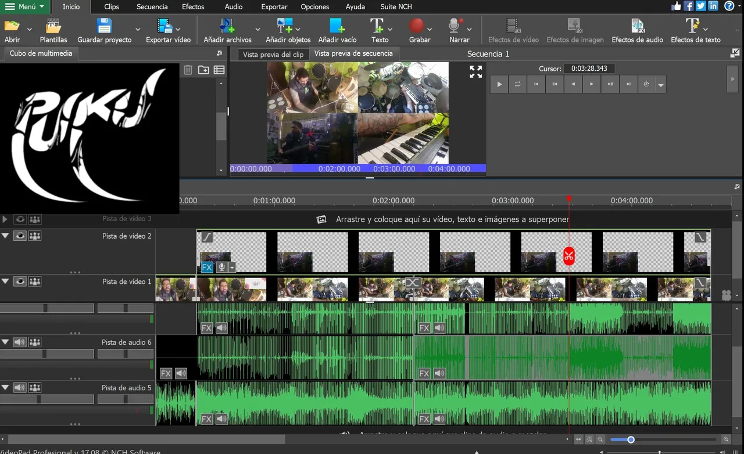744x454 pixels.
Task: Collapse Pista de audio 6 track
Action: coord(5,342)
